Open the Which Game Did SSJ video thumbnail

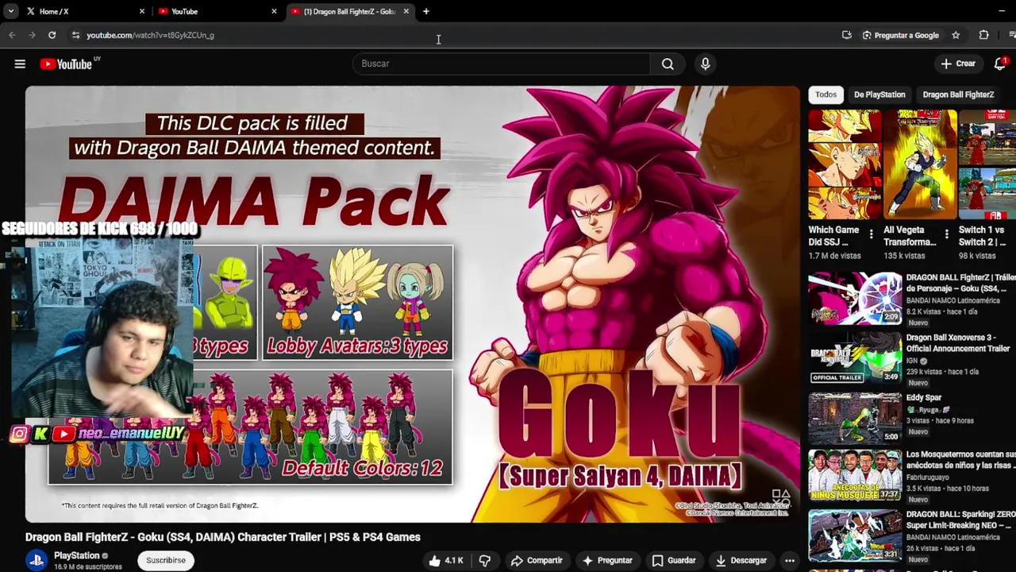point(845,164)
